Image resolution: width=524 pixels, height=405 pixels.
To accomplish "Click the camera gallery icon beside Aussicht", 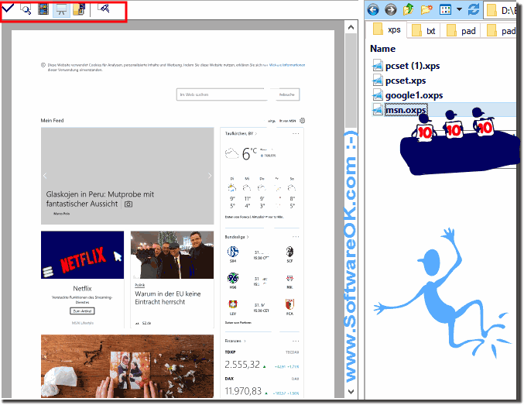I will pyautogui.click(x=128, y=204).
